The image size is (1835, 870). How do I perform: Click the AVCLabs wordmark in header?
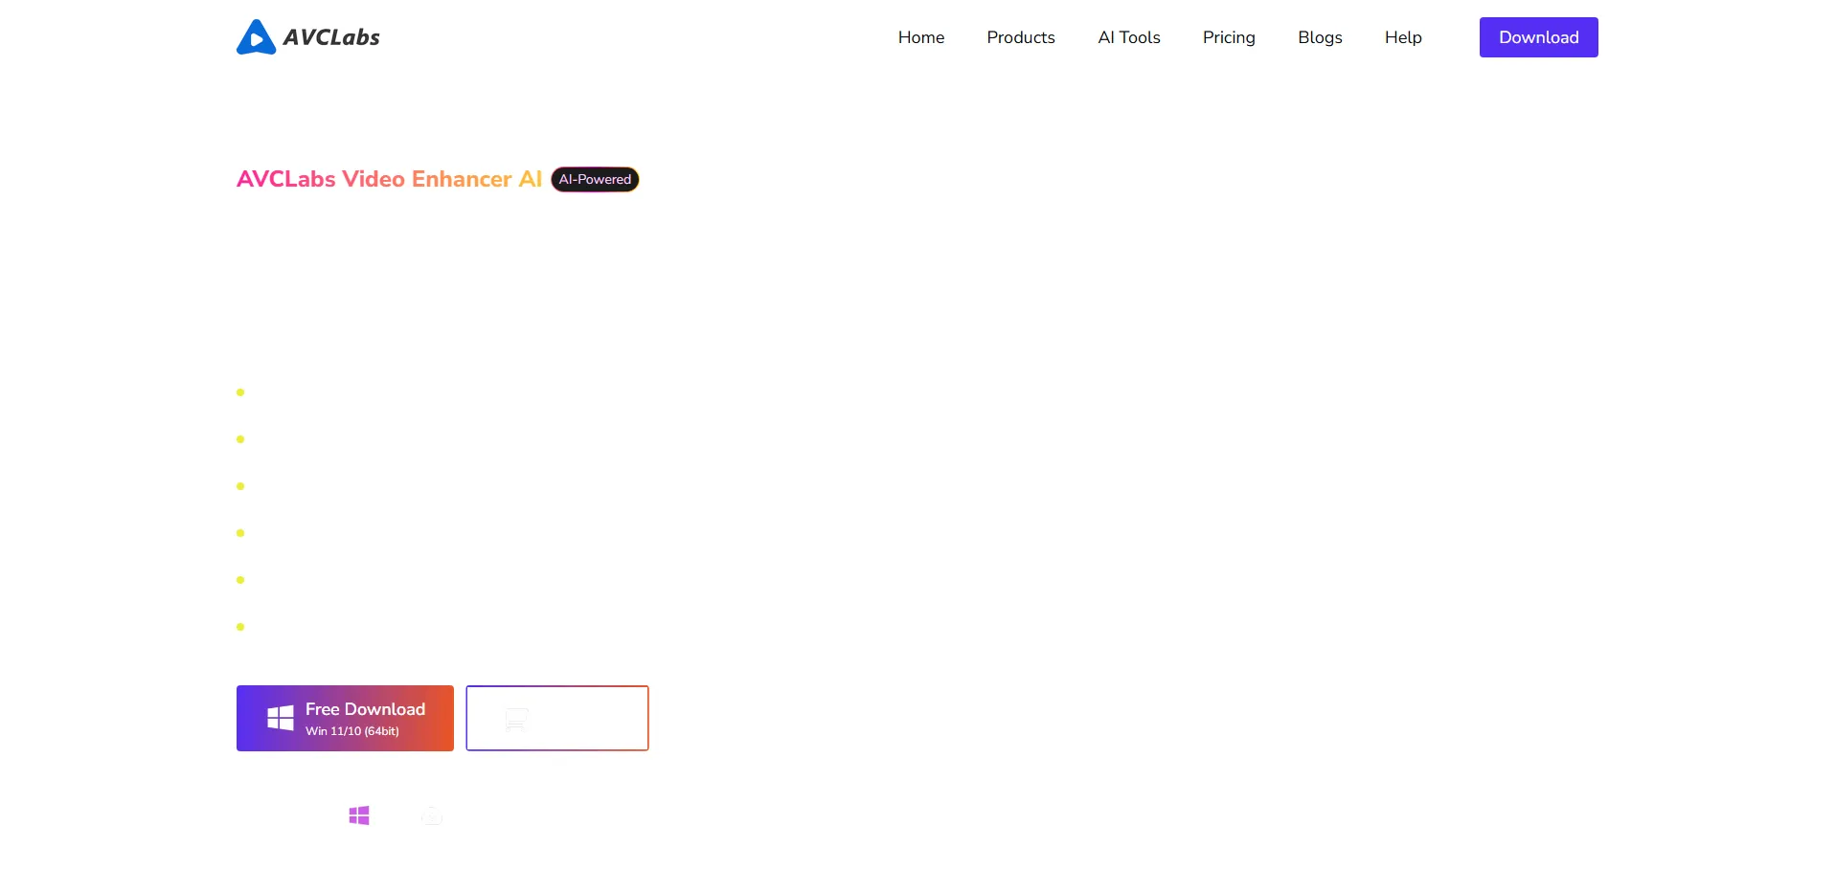pos(331,37)
